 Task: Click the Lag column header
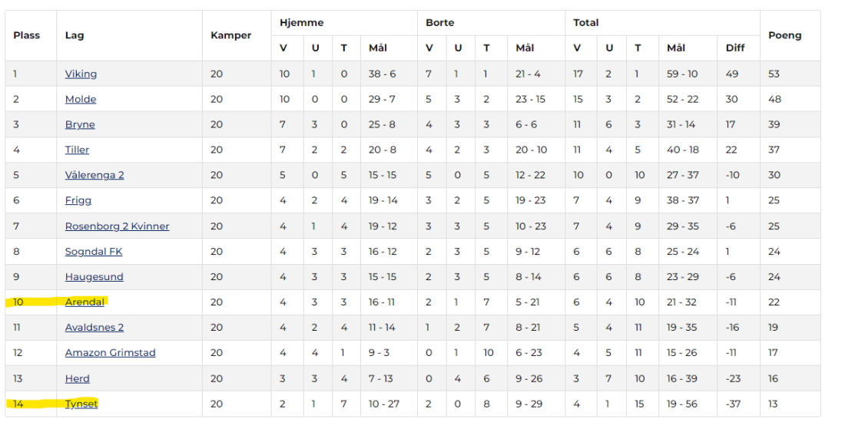75,35
